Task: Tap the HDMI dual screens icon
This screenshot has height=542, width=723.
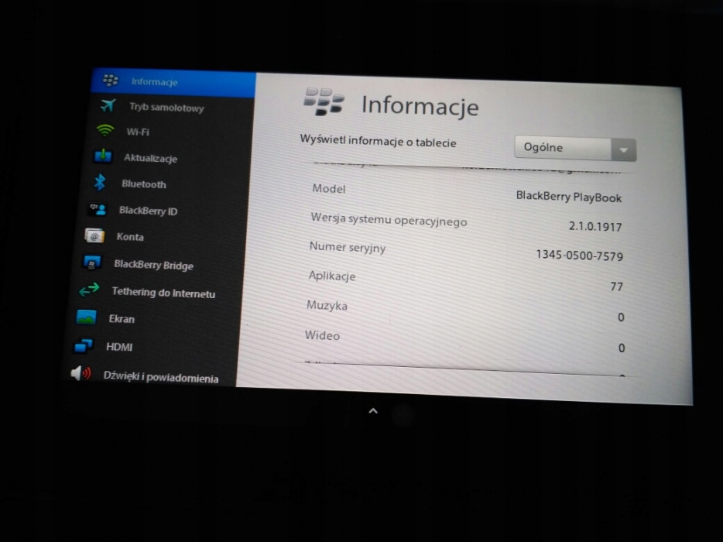Action: pyautogui.click(x=84, y=345)
